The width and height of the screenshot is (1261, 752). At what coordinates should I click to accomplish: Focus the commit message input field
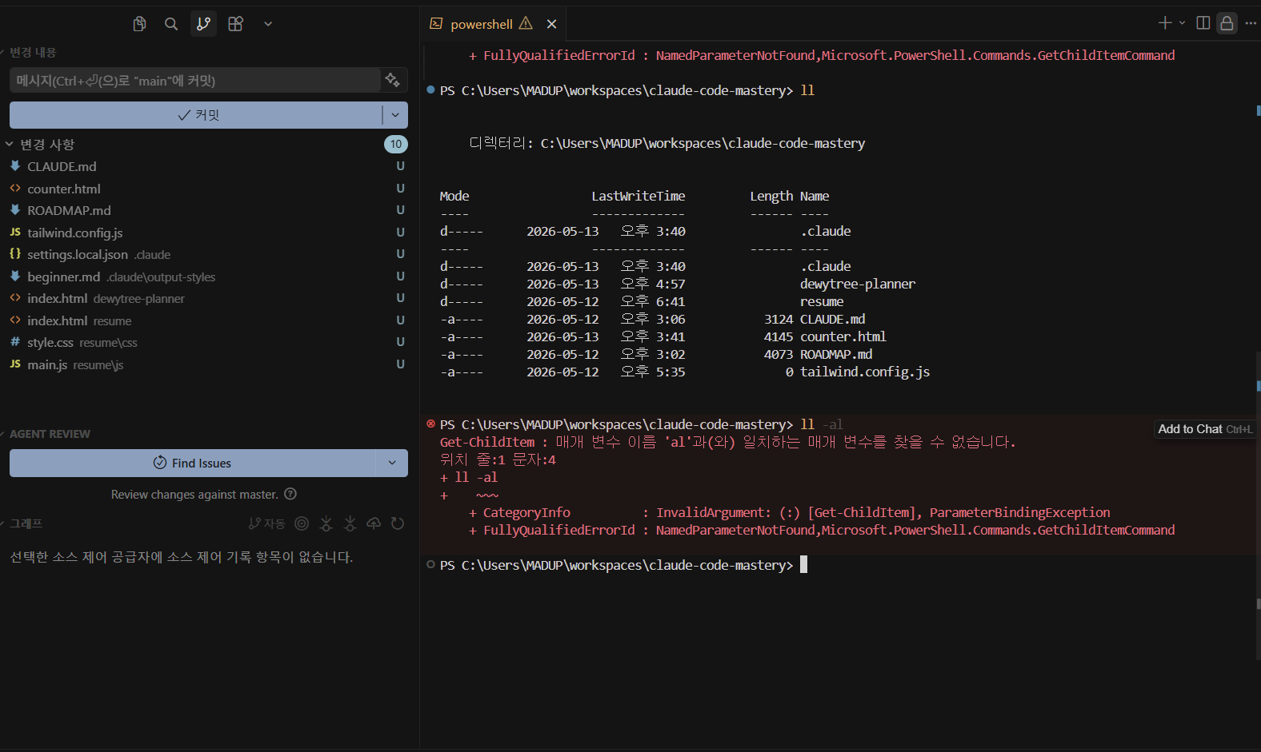[x=195, y=80]
